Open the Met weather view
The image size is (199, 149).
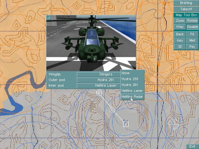click(192, 40)
